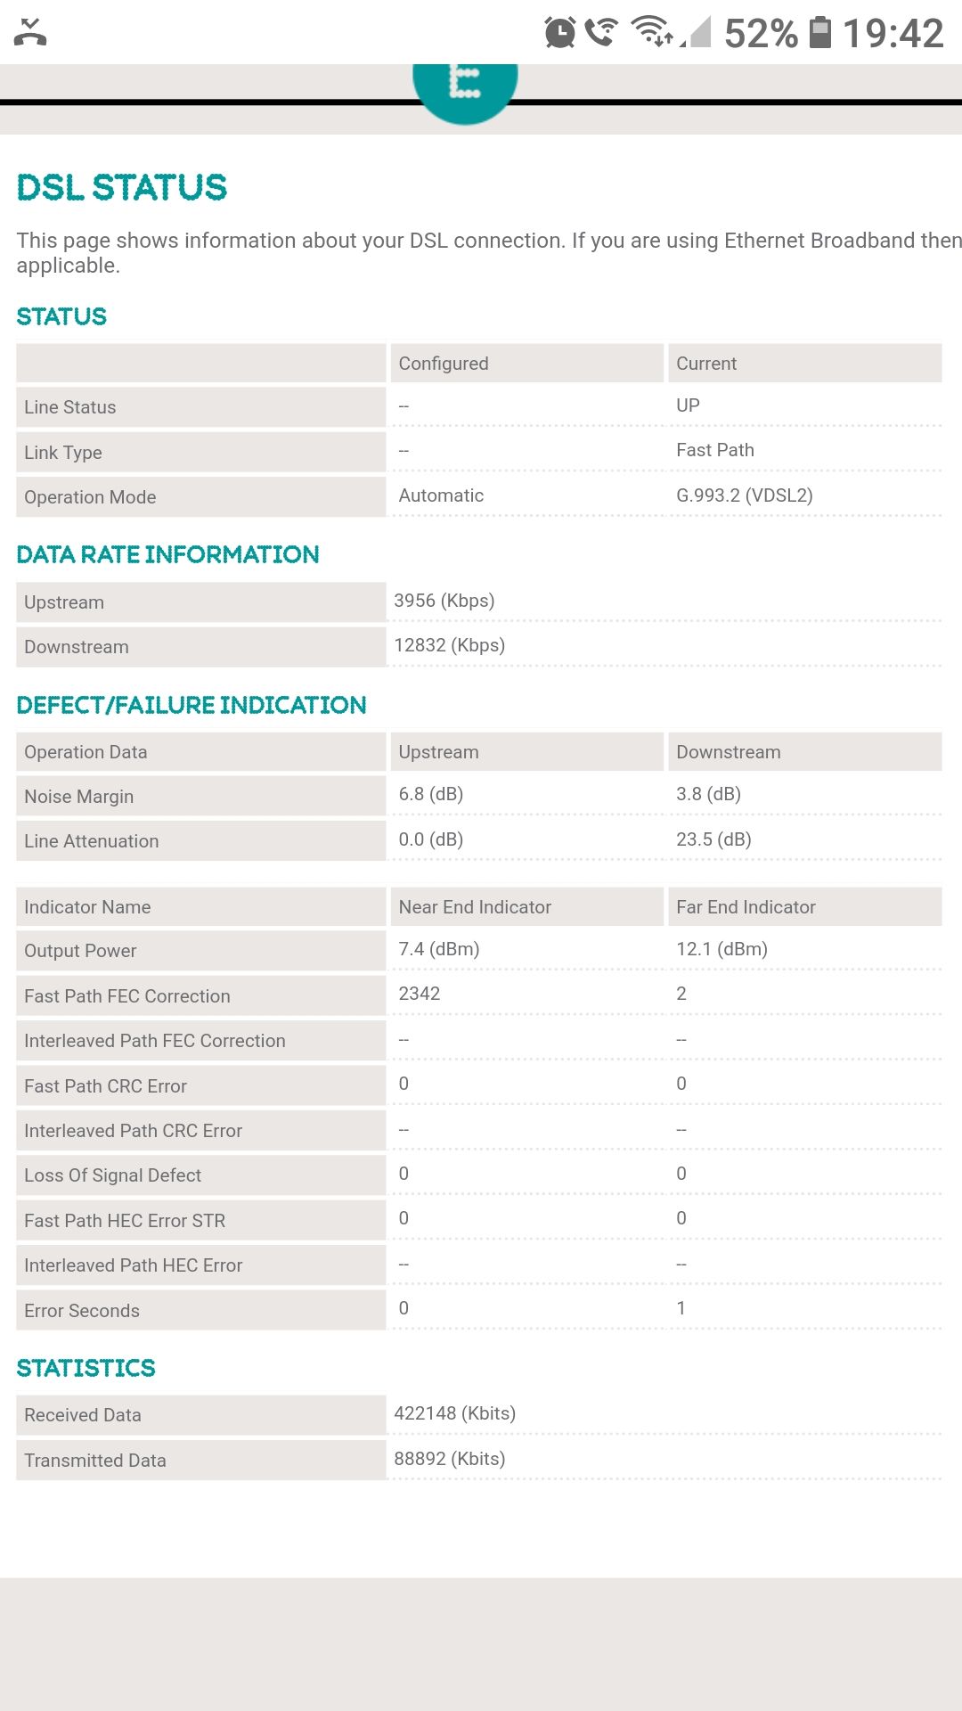Screen dimensions: 962x1711
Task: Select the Received Data statistics value
Action: pyautogui.click(x=456, y=1412)
